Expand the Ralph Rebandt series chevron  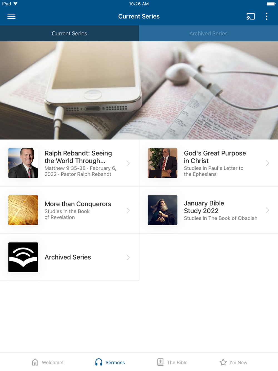click(x=128, y=163)
